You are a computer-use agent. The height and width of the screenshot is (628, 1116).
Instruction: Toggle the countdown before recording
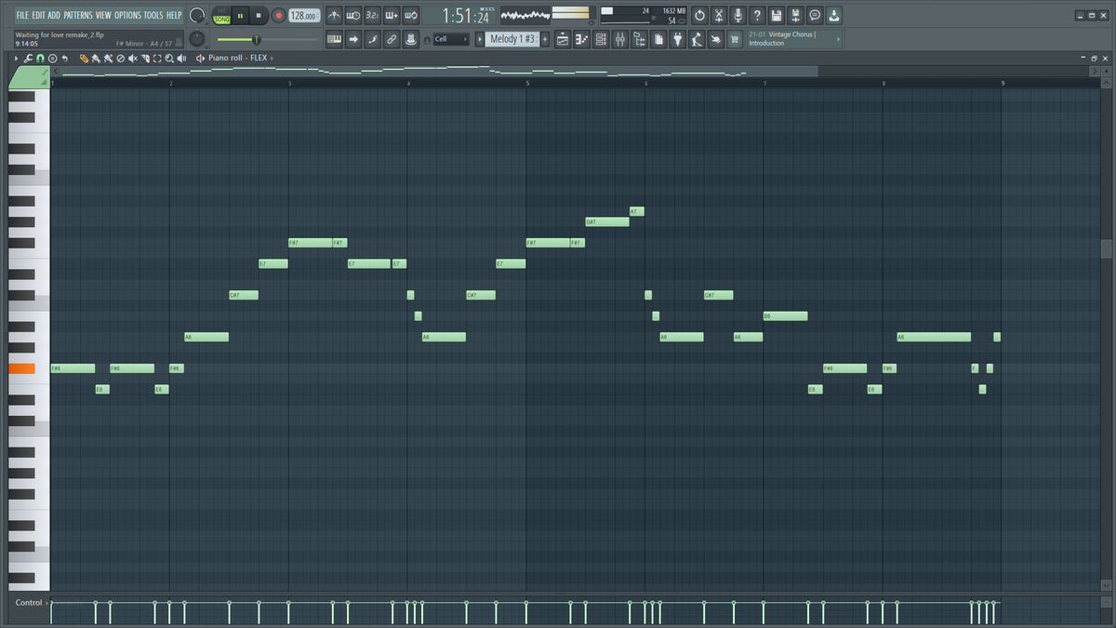point(372,16)
